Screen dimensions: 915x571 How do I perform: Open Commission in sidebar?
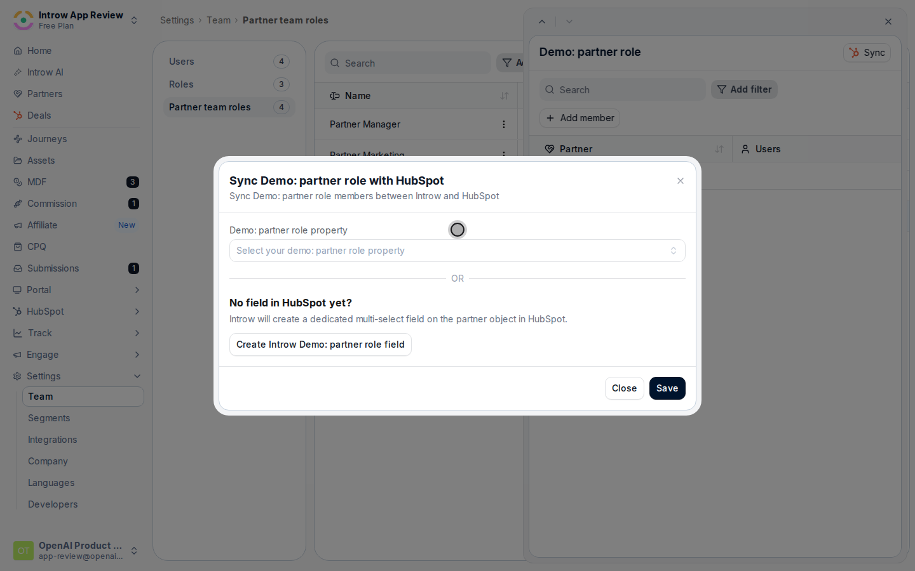pos(52,204)
